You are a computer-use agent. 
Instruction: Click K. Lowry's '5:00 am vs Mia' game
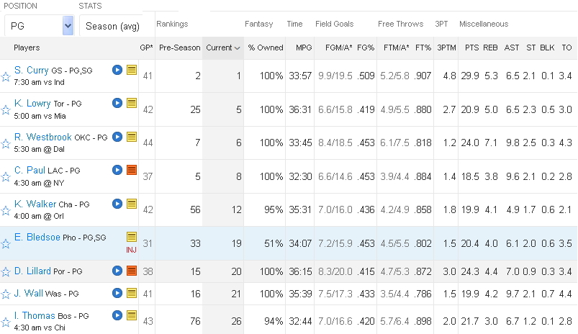coord(40,116)
